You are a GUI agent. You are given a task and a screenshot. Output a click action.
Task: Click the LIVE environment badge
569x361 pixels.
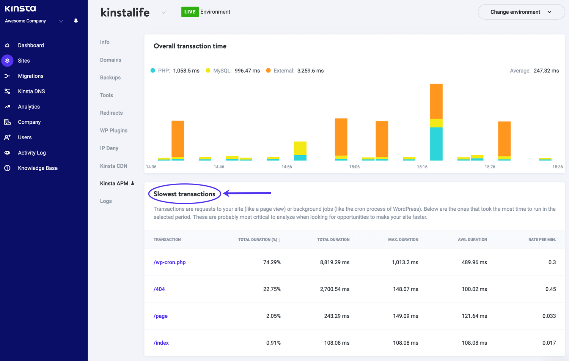[190, 12]
